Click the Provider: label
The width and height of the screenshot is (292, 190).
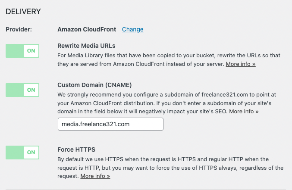coord(19,29)
